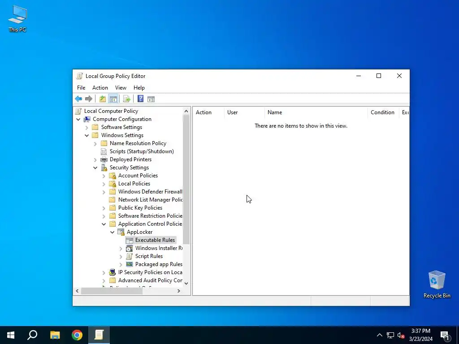The width and height of the screenshot is (459, 344).
Task: Open the notification center icon
Action: [x=445, y=335]
